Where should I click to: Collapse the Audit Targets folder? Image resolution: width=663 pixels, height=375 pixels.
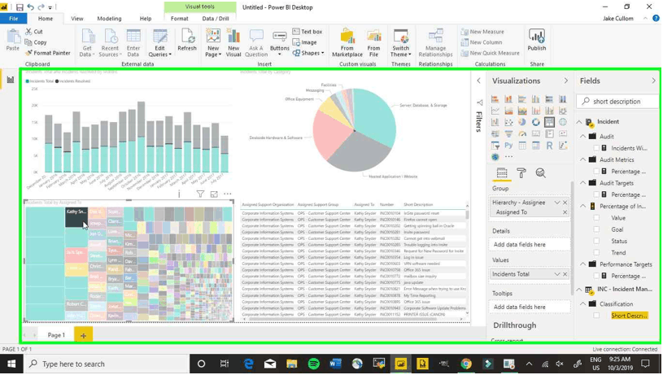[583, 183]
